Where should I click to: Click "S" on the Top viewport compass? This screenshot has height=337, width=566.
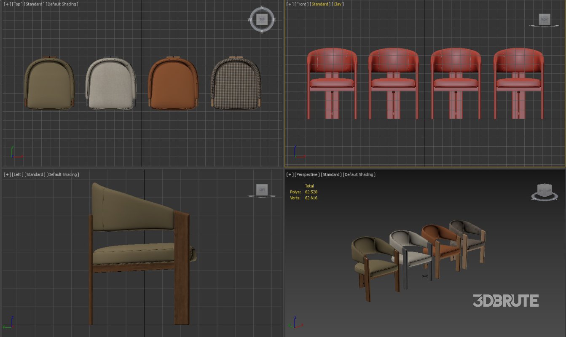click(261, 31)
